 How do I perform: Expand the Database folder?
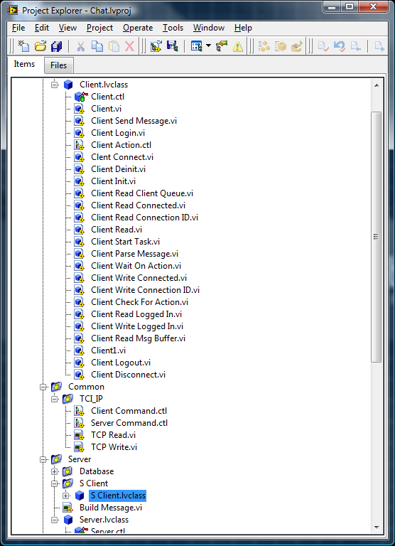click(x=55, y=471)
